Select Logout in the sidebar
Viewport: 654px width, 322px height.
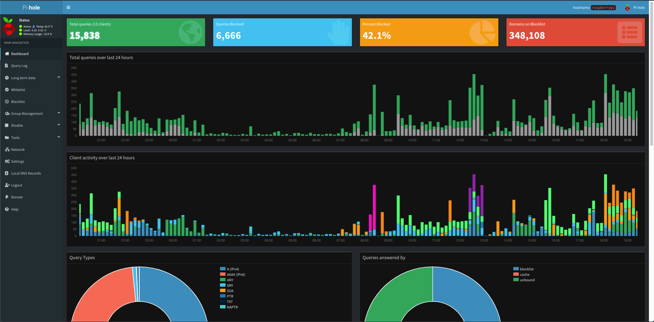[x=31, y=185]
